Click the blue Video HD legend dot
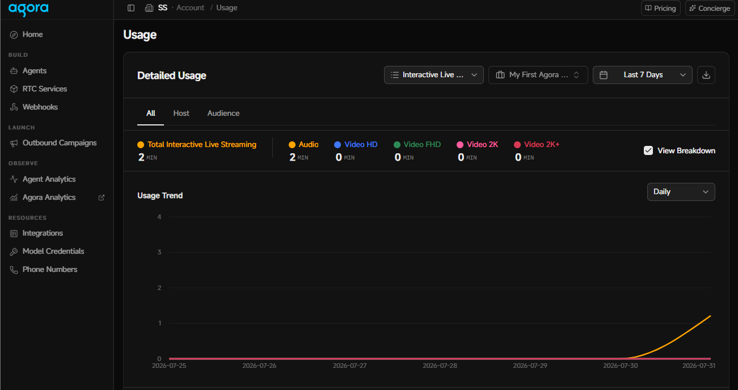Screen dimensions: 738x390 click(x=338, y=145)
